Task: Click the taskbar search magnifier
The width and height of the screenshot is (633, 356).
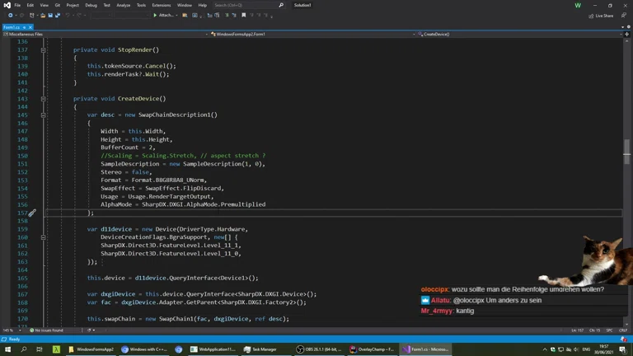Action: click(23, 349)
